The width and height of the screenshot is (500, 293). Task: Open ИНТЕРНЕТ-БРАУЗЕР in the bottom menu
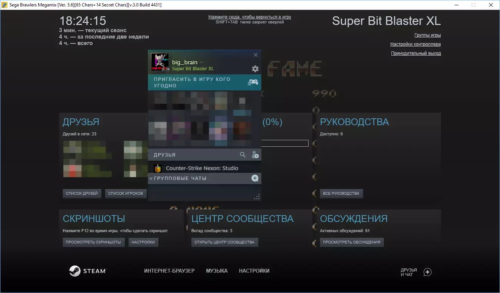click(x=169, y=271)
